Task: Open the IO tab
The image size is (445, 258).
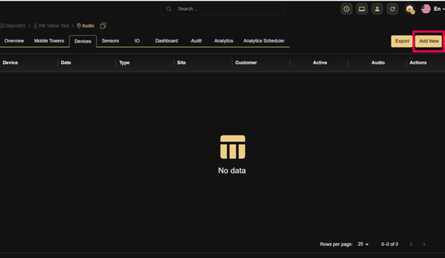Action: (x=137, y=41)
